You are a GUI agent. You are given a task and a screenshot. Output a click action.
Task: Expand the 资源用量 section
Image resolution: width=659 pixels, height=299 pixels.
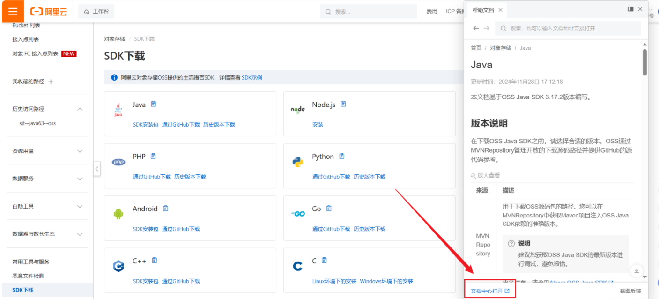[x=80, y=151]
